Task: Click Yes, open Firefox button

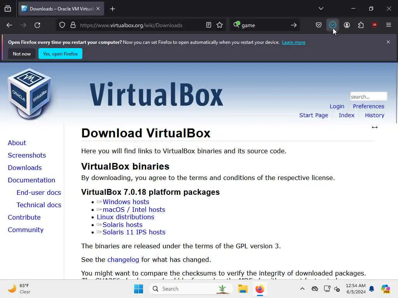Action: pyautogui.click(x=60, y=54)
